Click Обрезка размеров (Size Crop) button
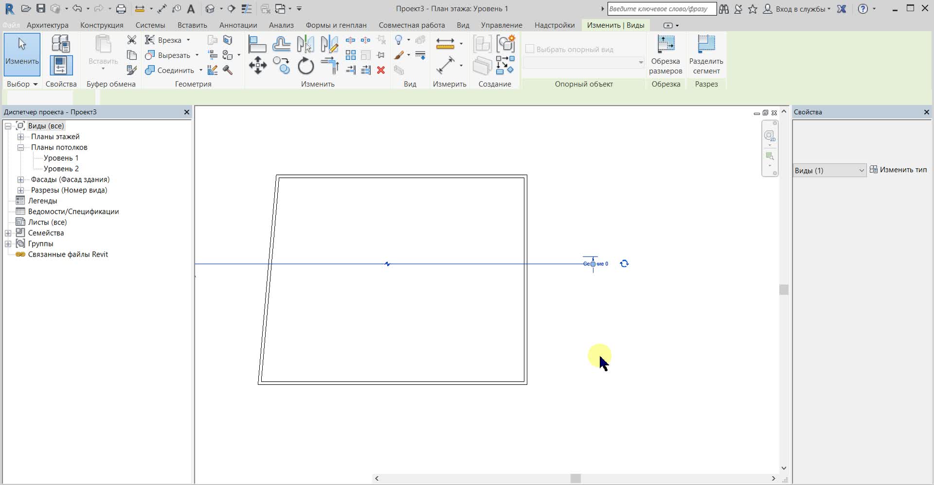This screenshot has width=934, height=485. (x=665, y=54)
